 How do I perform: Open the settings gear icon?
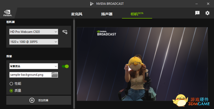[x=207, y=13]
